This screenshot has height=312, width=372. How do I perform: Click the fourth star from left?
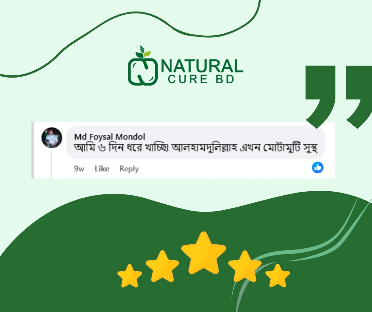click(x=245, y=266)
